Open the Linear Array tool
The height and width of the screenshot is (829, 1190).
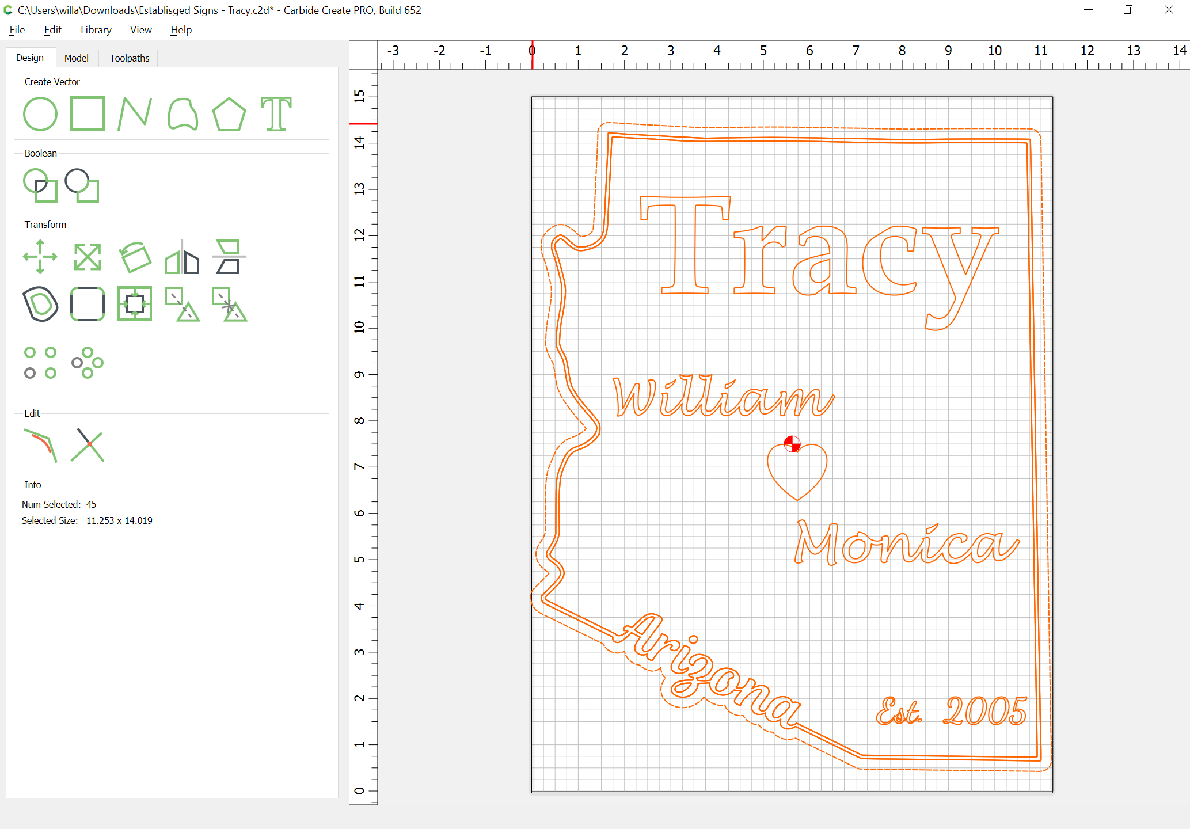click(40, 363)
